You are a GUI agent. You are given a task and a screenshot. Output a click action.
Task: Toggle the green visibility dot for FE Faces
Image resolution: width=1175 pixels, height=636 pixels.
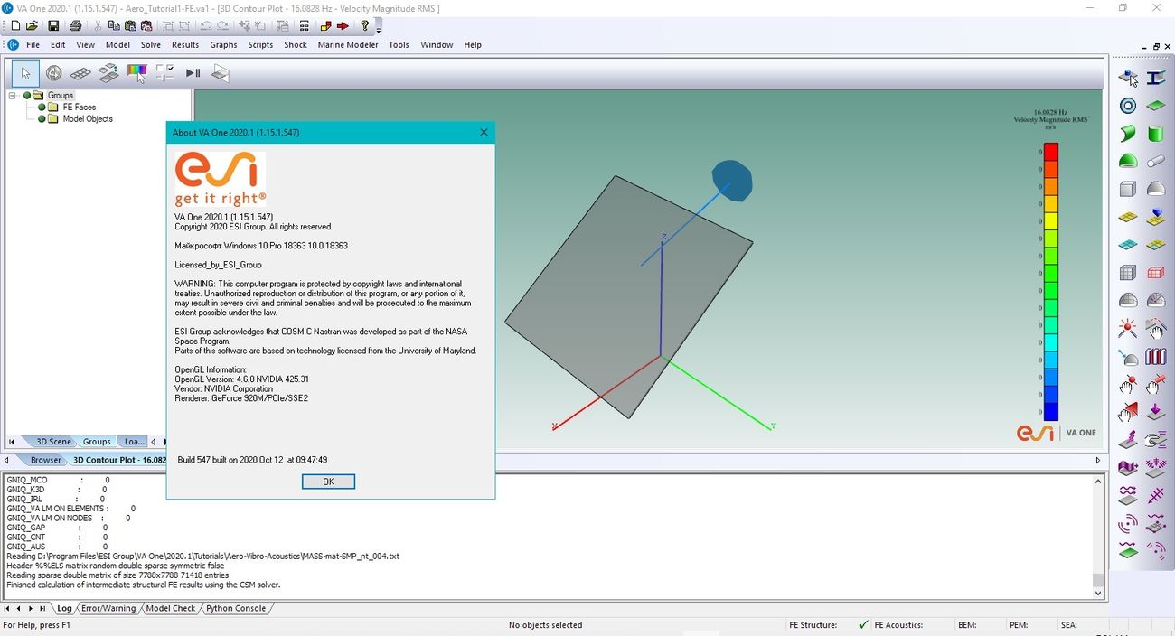click(x=42, y=107)
